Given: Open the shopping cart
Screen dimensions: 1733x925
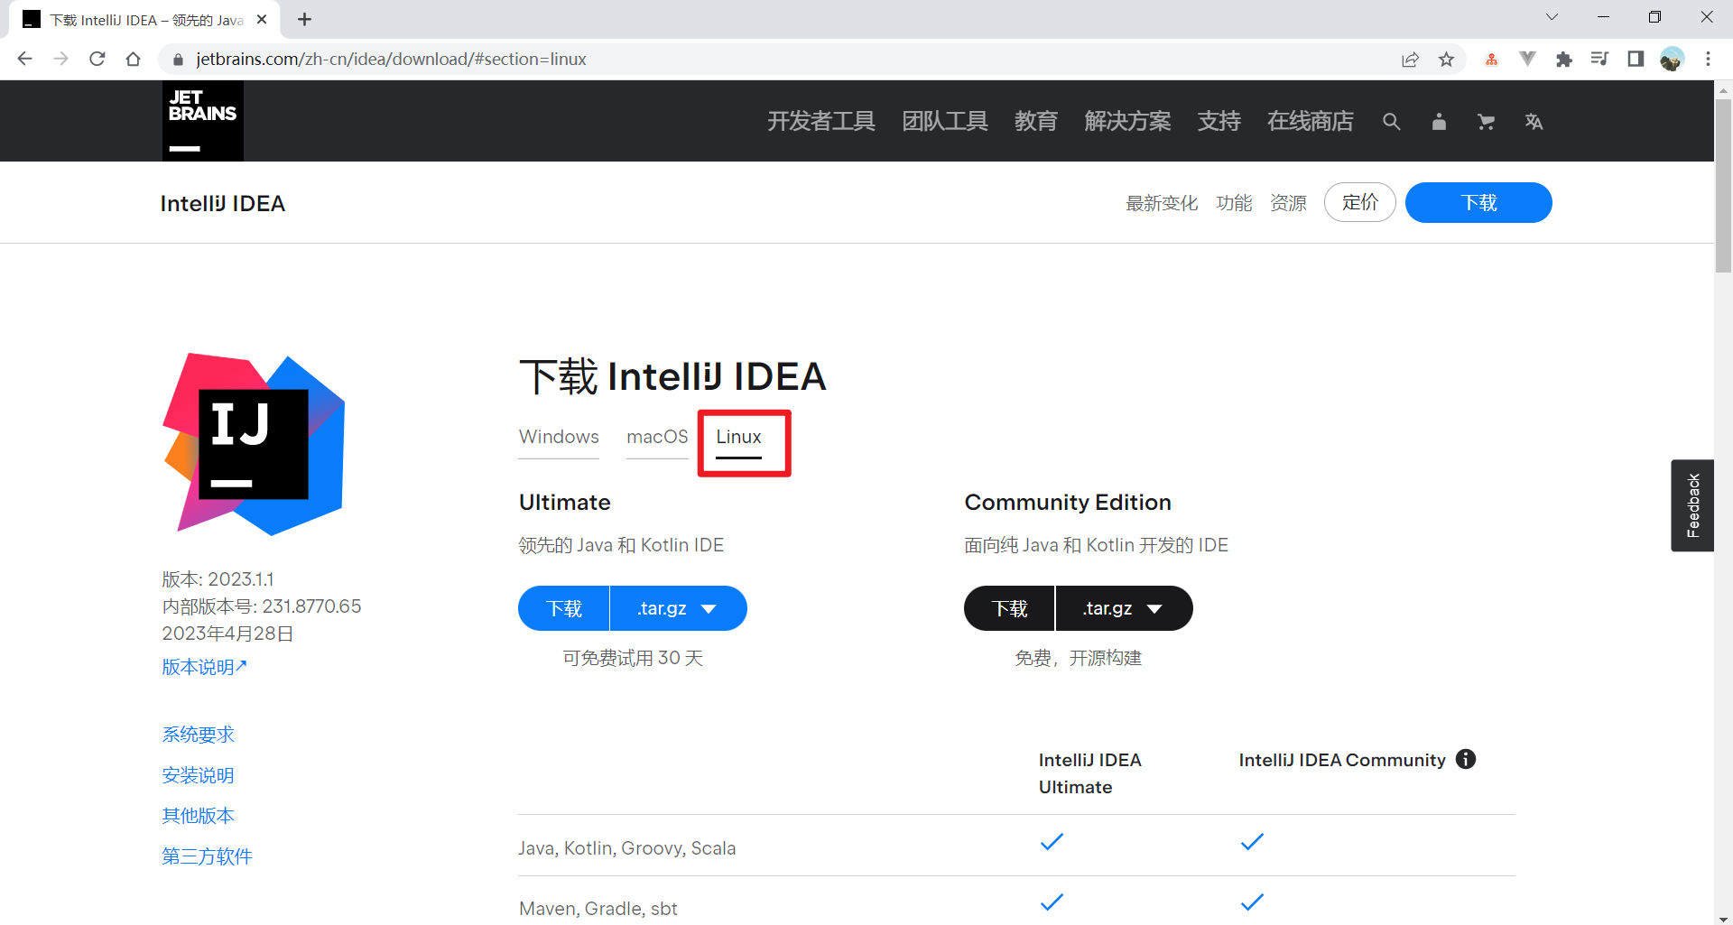Looking at the screenshot, I should [x=1486, y=121].
